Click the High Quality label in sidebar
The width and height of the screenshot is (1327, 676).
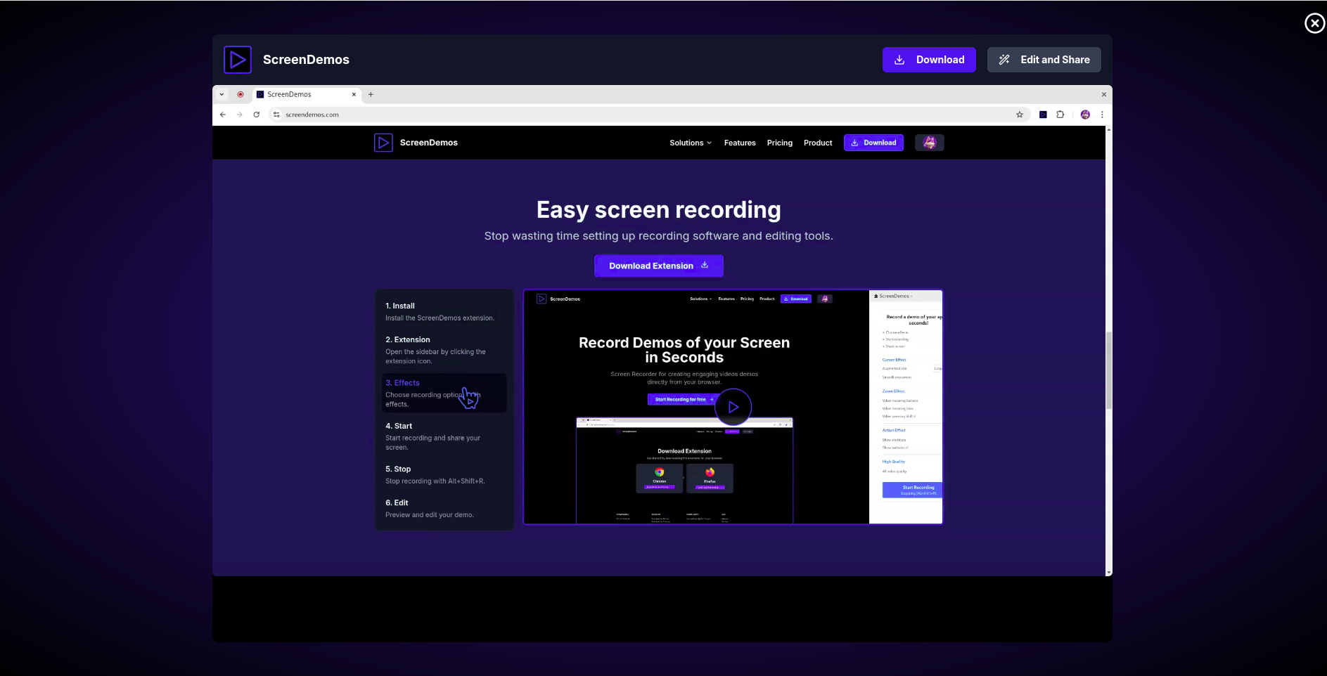point(894,462)
